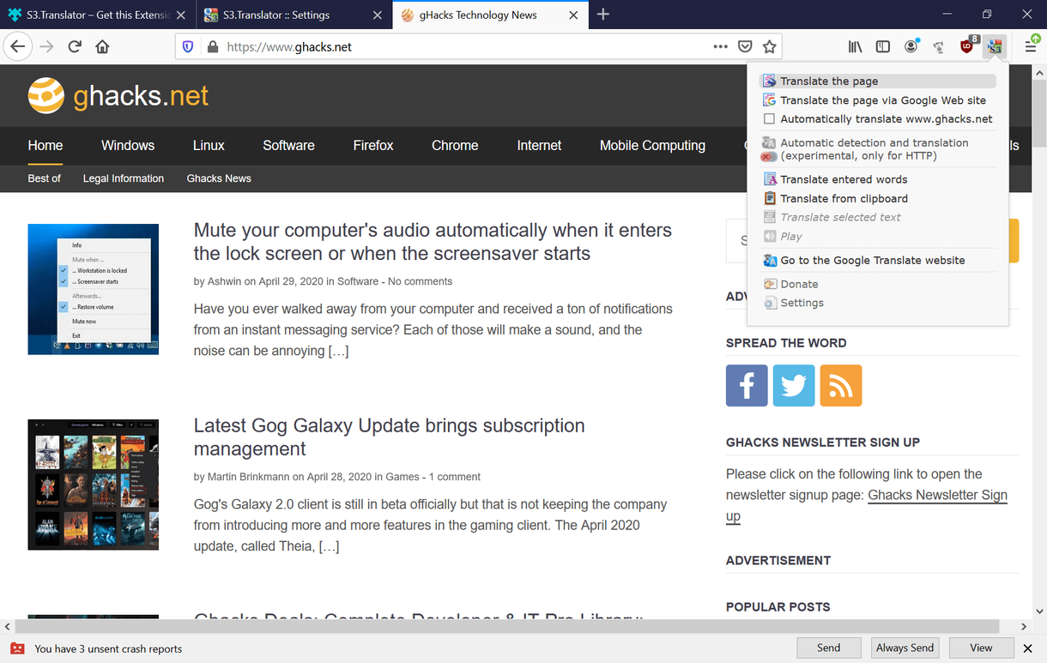Open the Firefox hamburger menu
The width and height of the screenshot is (1047, 663).
pos(1030,46)
